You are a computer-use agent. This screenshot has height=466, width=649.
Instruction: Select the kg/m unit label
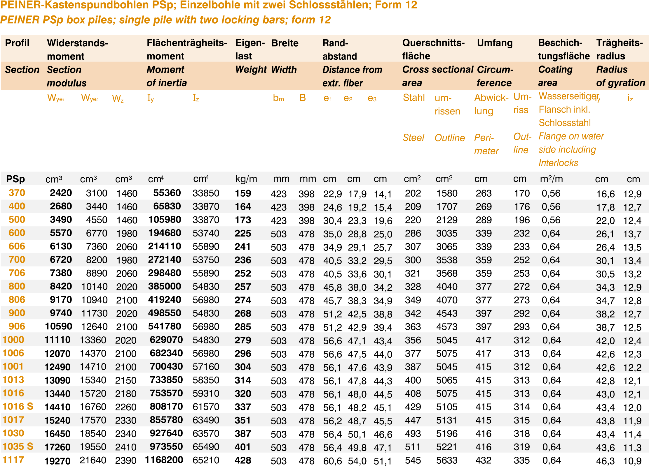click(x=246, y=179)
